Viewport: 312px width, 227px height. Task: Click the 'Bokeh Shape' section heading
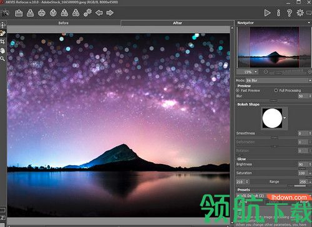click(x=248, y=104)
